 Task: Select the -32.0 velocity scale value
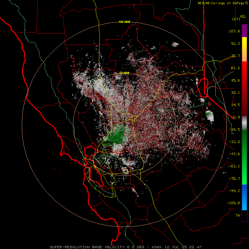(234, 142)
